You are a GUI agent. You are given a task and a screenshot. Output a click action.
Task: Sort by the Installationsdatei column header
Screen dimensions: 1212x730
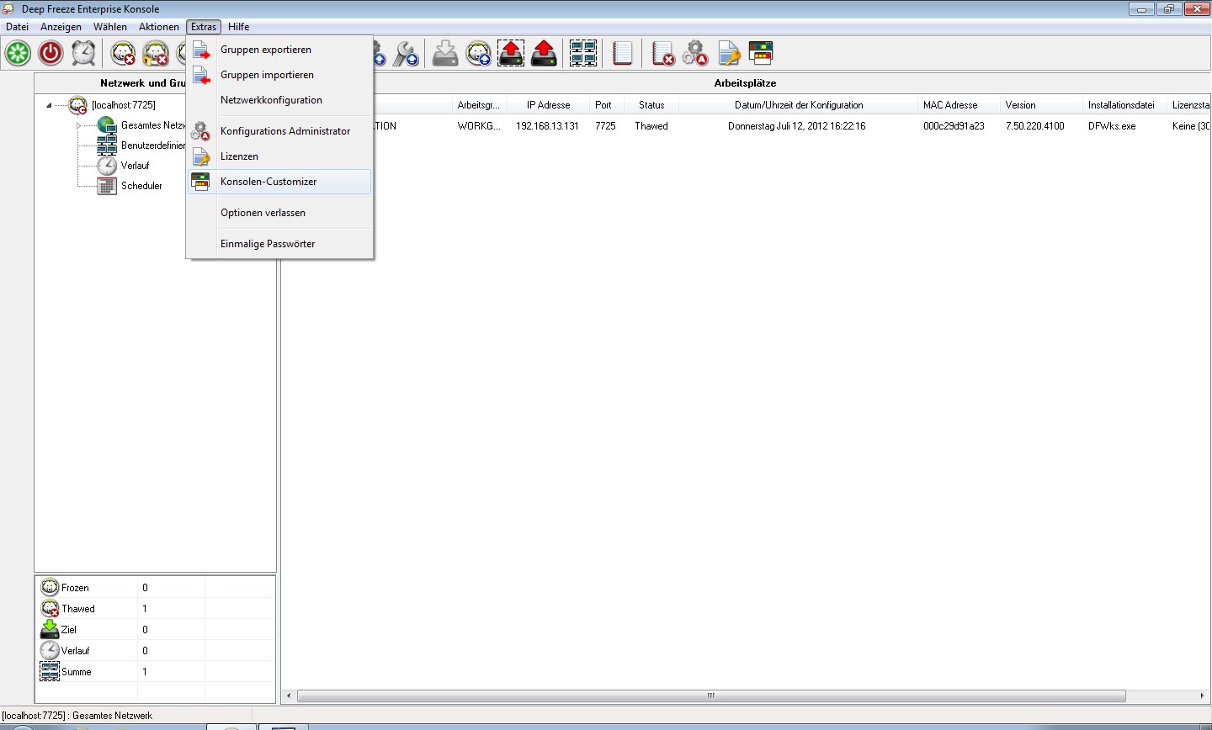(x=1124, y=105)
